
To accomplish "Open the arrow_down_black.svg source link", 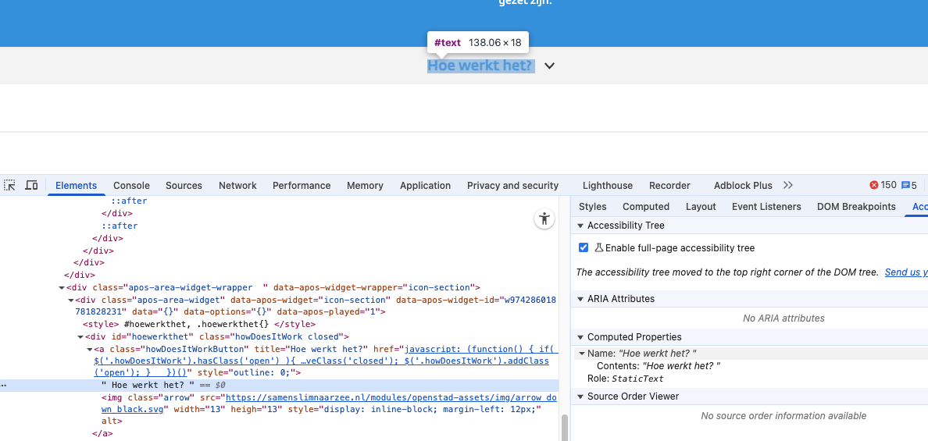I will pos(383,398).
